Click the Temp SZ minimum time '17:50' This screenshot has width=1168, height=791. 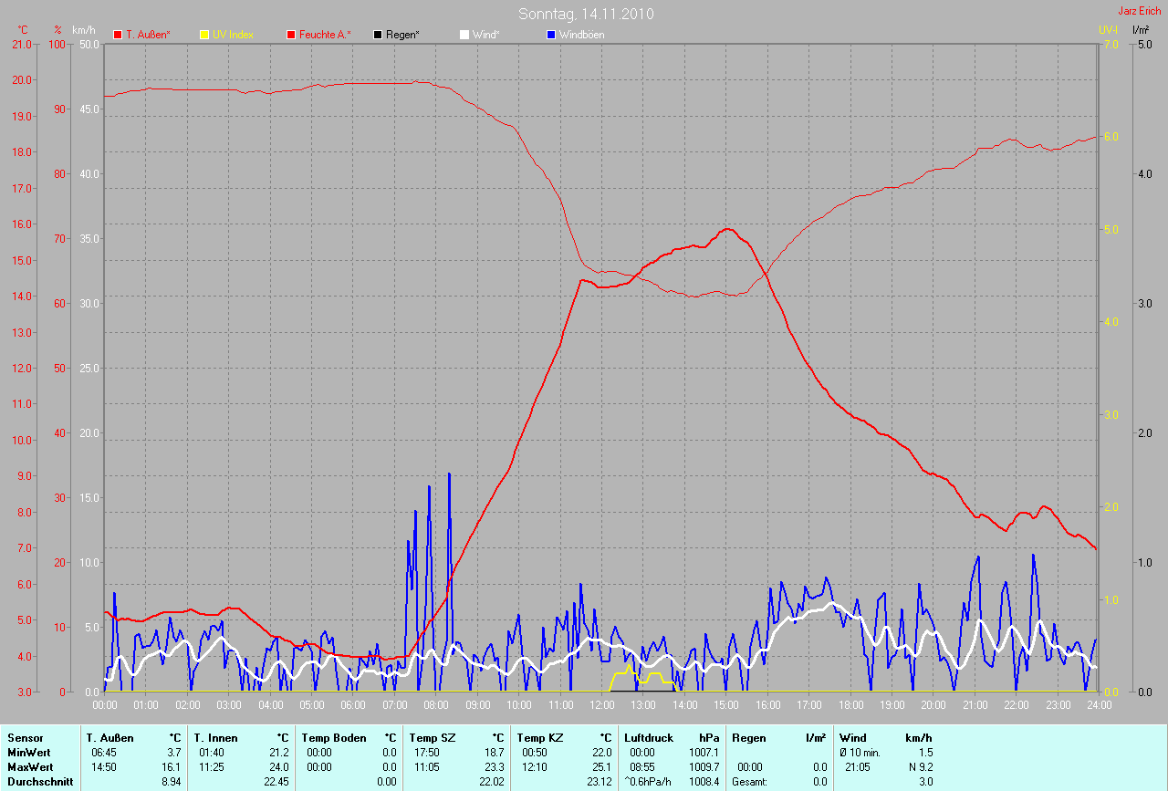(428, 753)
